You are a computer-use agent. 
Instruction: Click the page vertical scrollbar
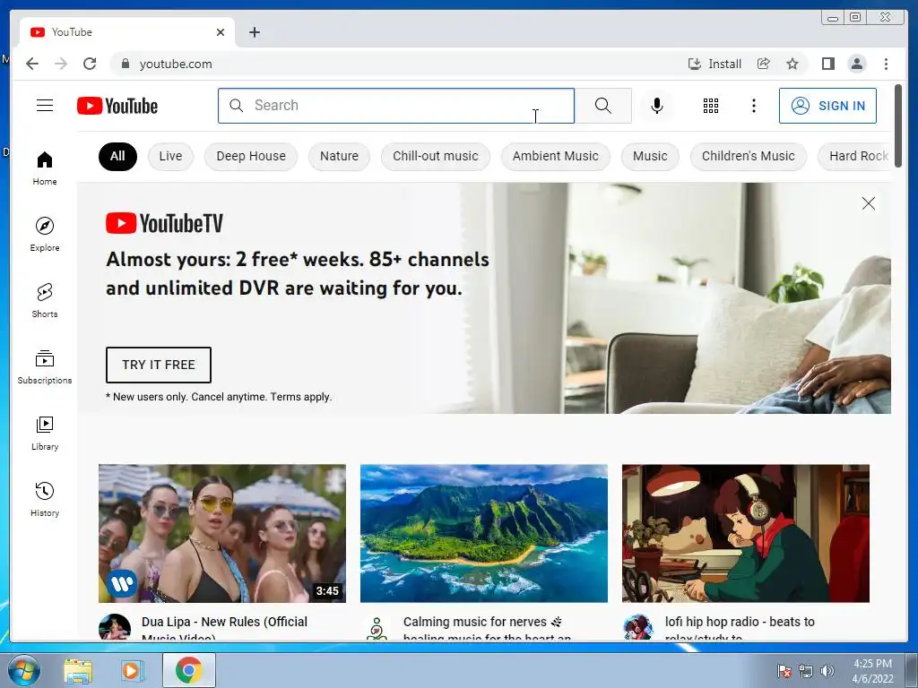[x=898, y=125]
